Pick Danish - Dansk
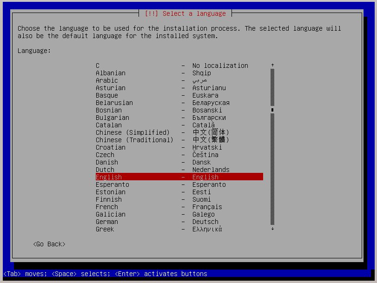The width and height of the screenshot is (377, 283). click(179, 162)
